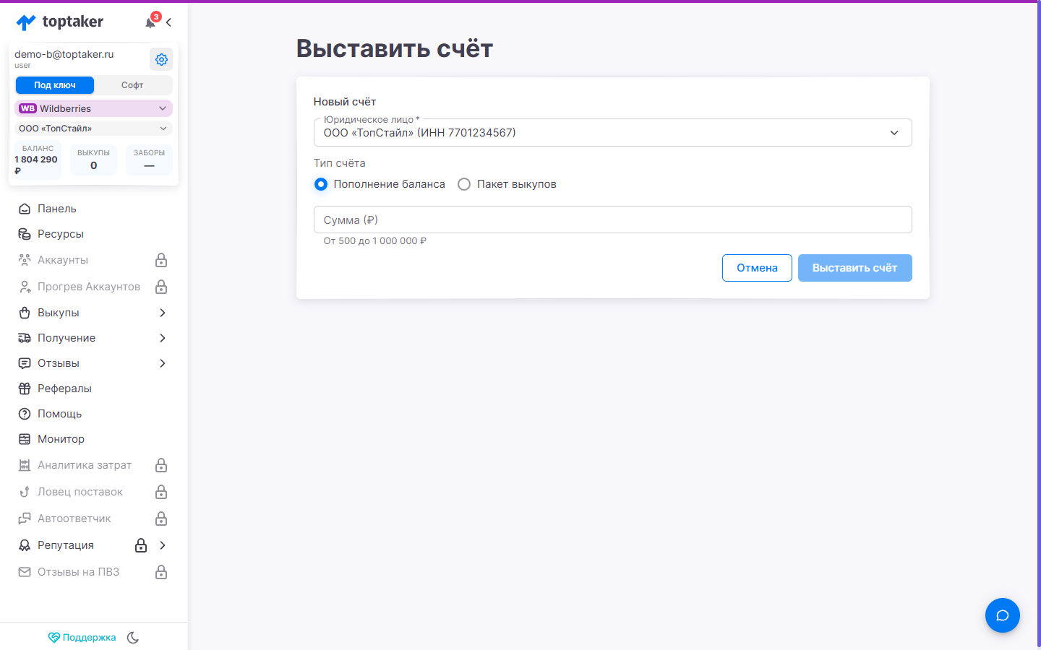Focus the Сумма (₽) input field

tap(612, 220)
